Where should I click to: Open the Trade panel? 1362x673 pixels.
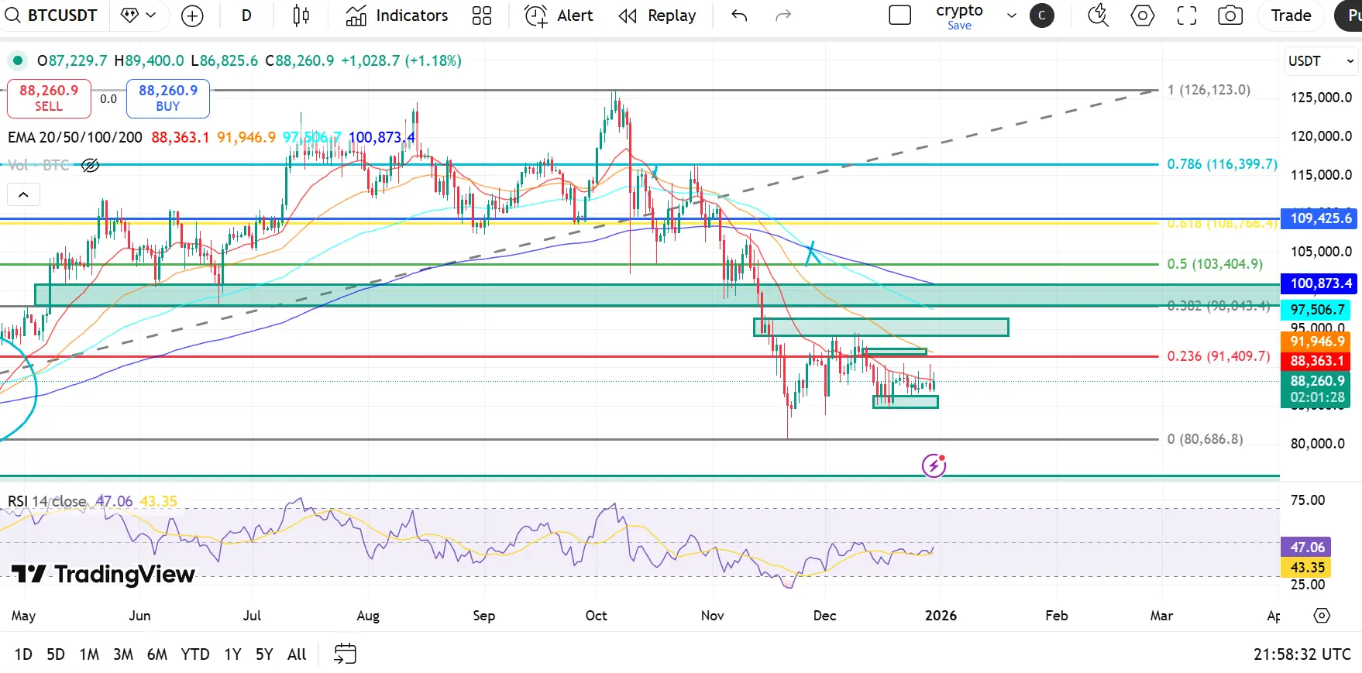pyautogui.click(x=1291, y=15)
